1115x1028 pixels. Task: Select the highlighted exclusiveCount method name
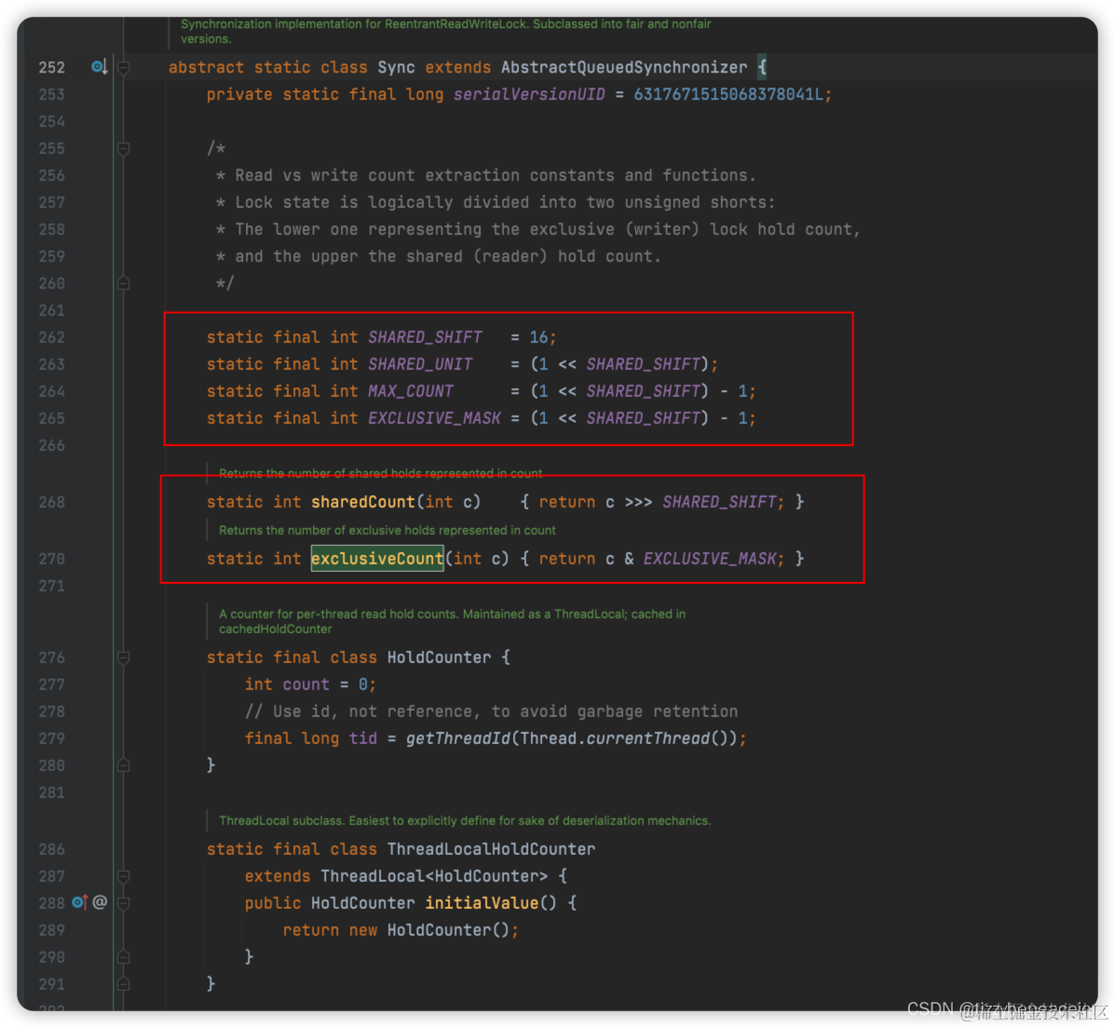click(377, 559)
